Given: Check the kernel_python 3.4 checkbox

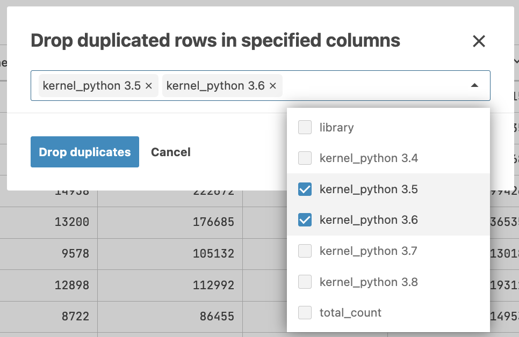Looking at the screenshot, I should [305, 158].
